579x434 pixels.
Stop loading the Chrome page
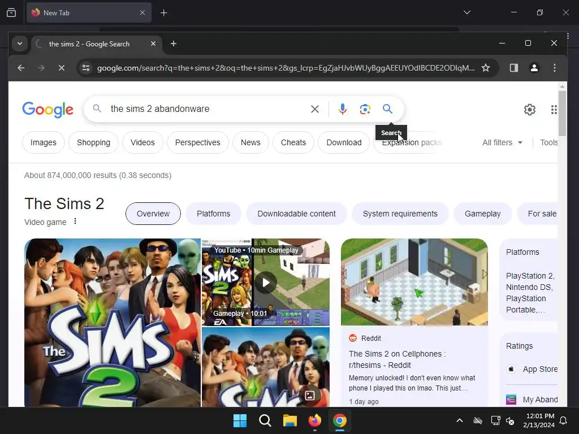point(62,68)
